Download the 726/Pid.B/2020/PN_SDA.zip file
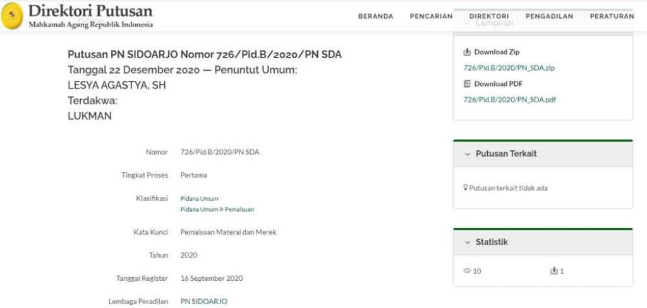 point(509,68)
